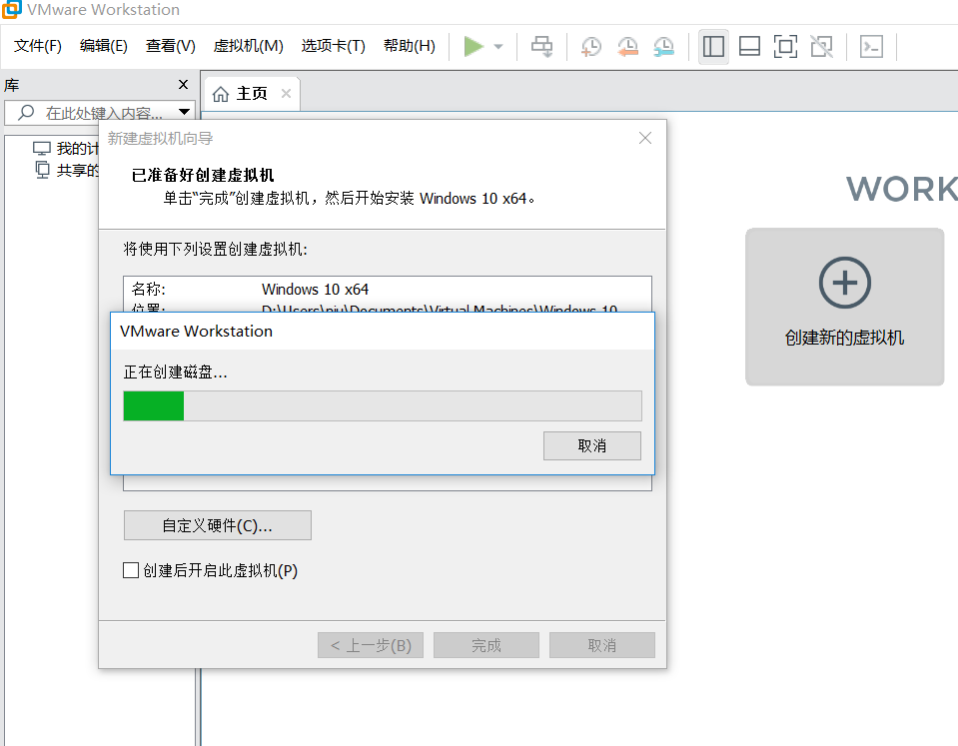
Task: Click the Send Ctrl+Alt+Del toolbar icon
Action: point(541,46)
